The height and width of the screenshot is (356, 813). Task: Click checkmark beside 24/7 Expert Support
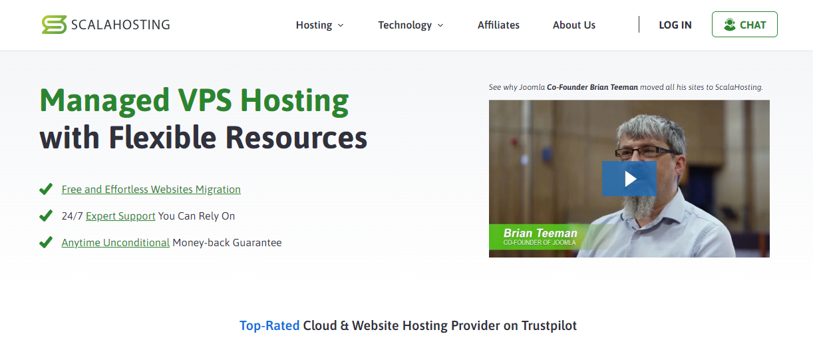[46, 216]
